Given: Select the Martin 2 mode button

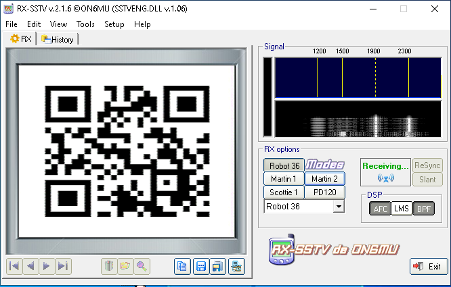Looking at the screenshot, I should 324,178.
